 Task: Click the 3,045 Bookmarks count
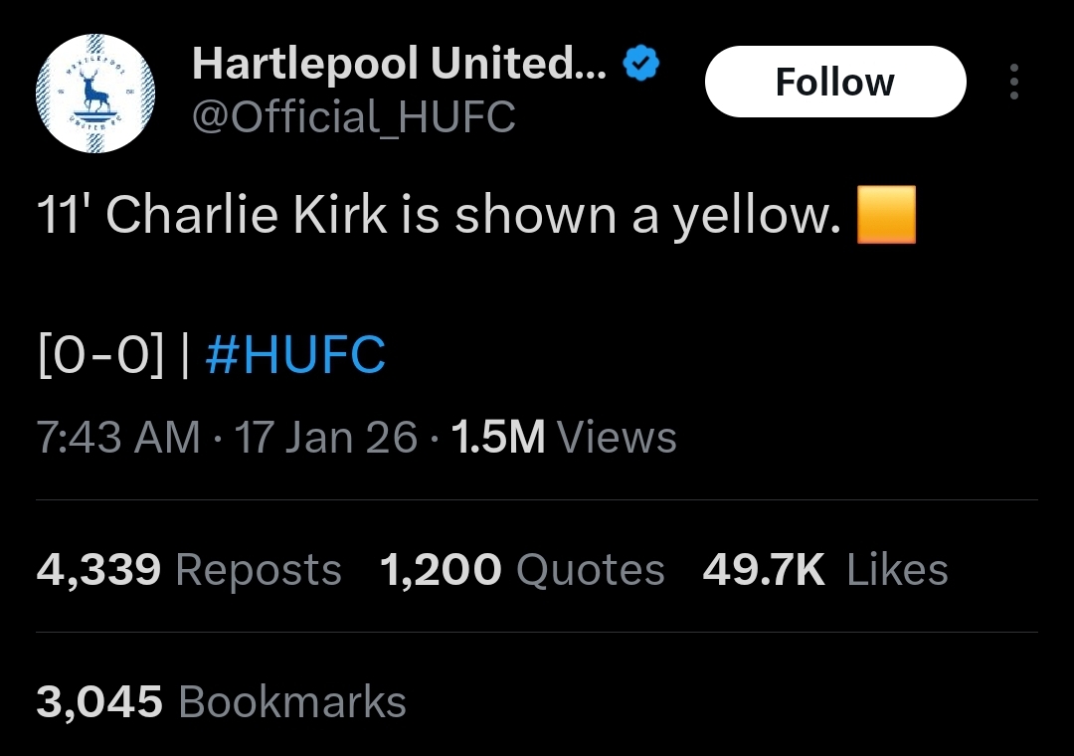[221, 702]
